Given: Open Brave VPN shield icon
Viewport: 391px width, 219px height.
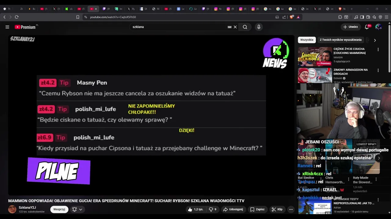Looking at the screenshot, I should tap(380, 17).
